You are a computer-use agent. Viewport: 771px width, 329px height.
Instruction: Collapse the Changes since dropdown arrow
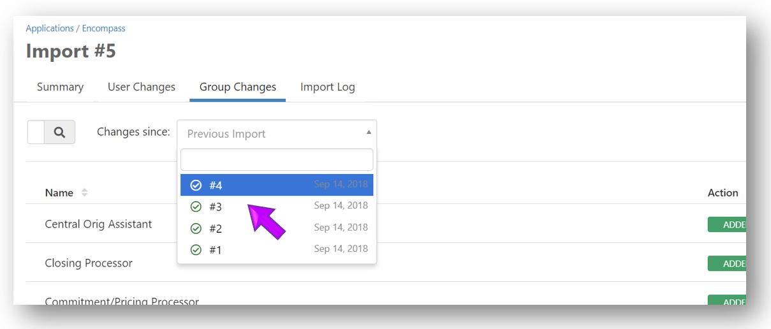click(369, 133)
